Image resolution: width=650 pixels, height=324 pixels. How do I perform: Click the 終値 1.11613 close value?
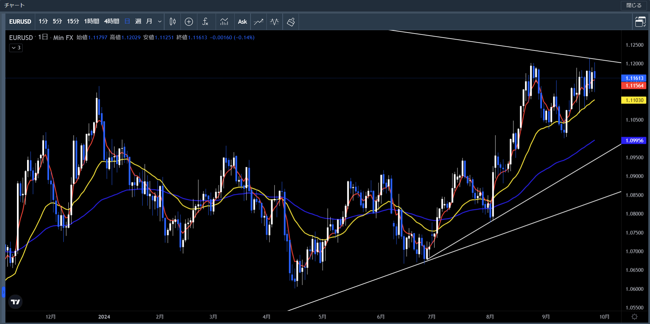click(192, 38)
